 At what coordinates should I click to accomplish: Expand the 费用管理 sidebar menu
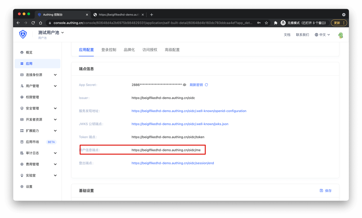(55, 164)
